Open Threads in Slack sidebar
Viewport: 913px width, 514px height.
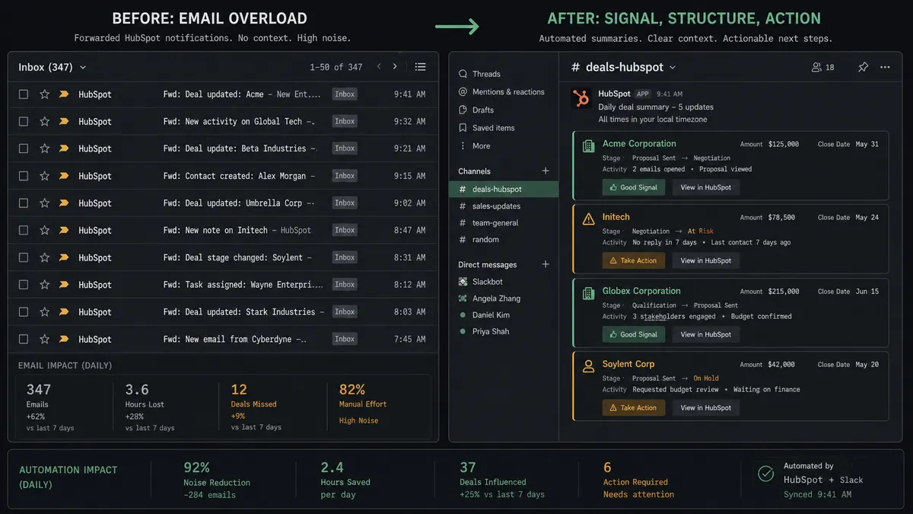point(486,74)
